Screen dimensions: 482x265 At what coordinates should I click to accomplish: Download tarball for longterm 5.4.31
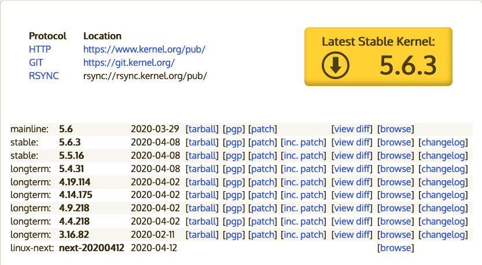[x=202, y=169]
